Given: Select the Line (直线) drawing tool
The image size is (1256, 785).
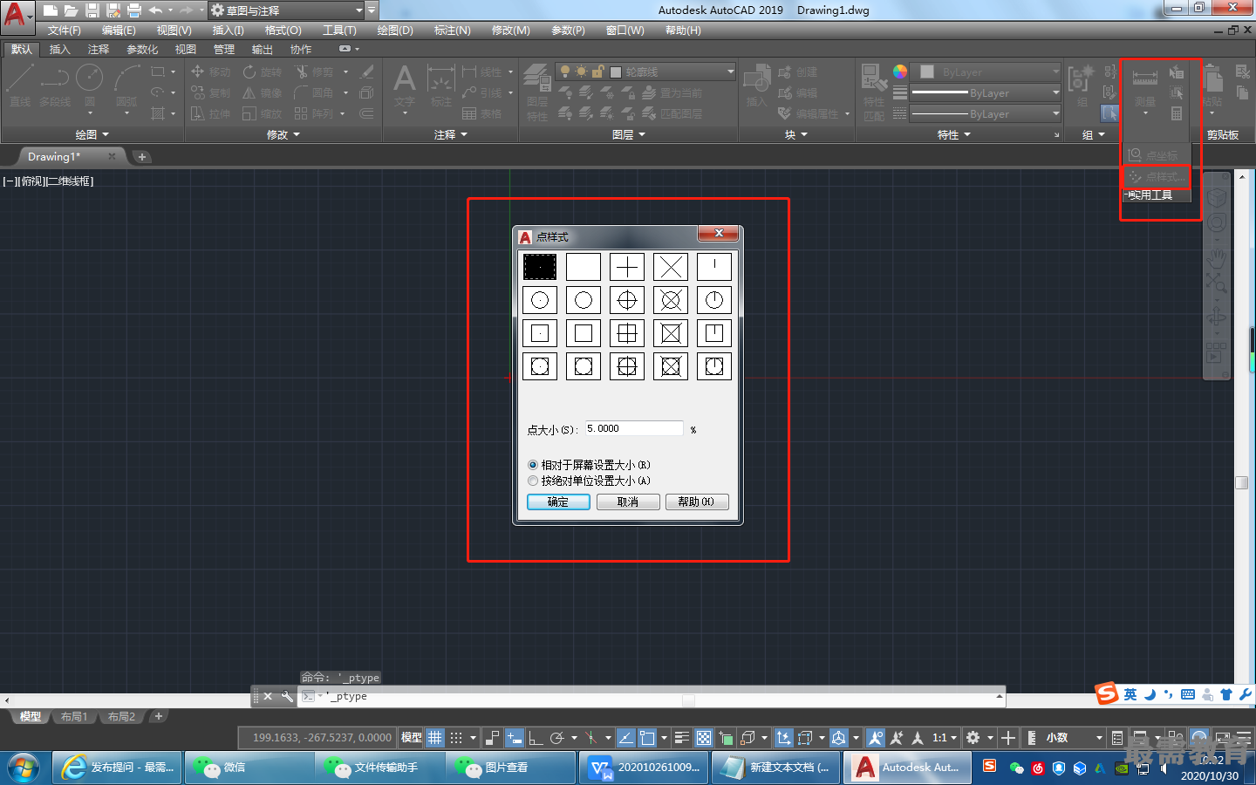Looking at the screenshot, I should (20, 85).
